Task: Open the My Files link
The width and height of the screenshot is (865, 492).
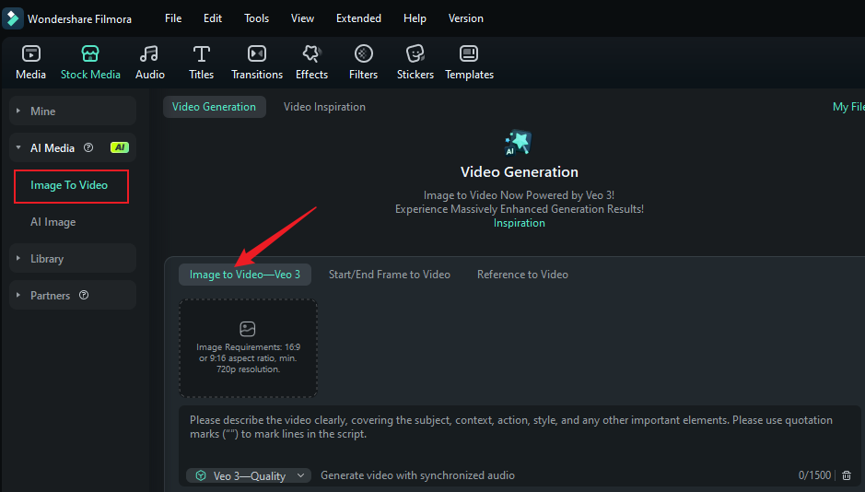Action: (x=848, y=107)
